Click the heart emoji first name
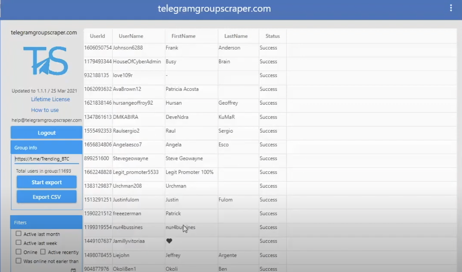This screenshot has width=462, height=272. click(169, 241)
